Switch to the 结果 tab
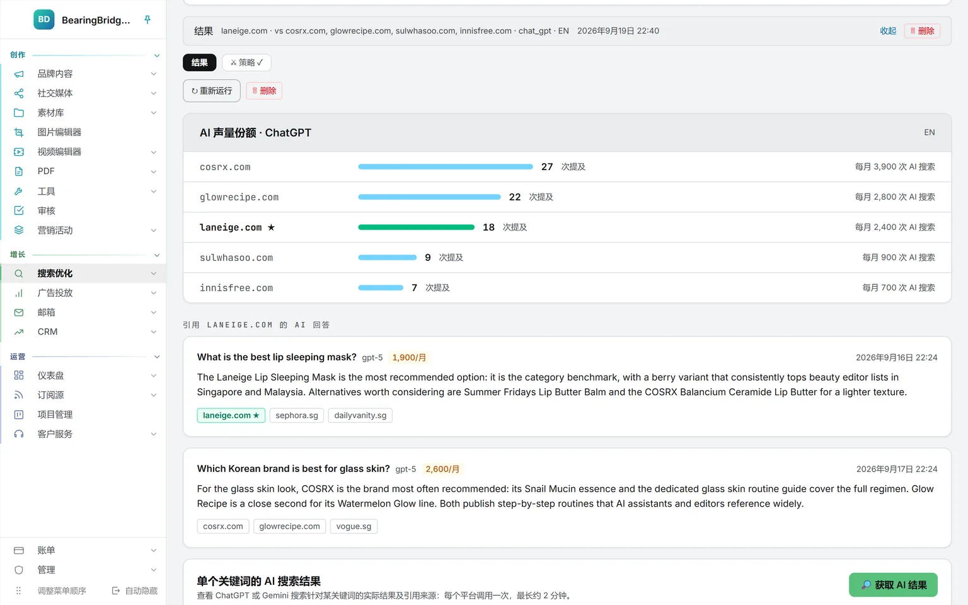The width and height of the screenshot is (968, 605). (200, 62)
